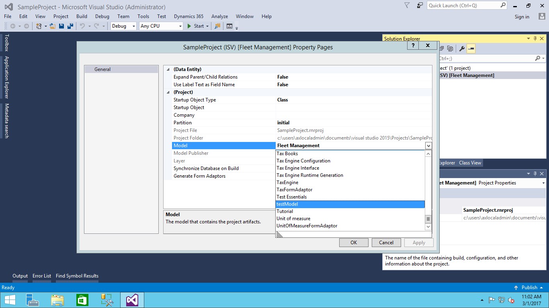Open the Metadata search side tab
The image size is (549, 308).
[6, 121]
